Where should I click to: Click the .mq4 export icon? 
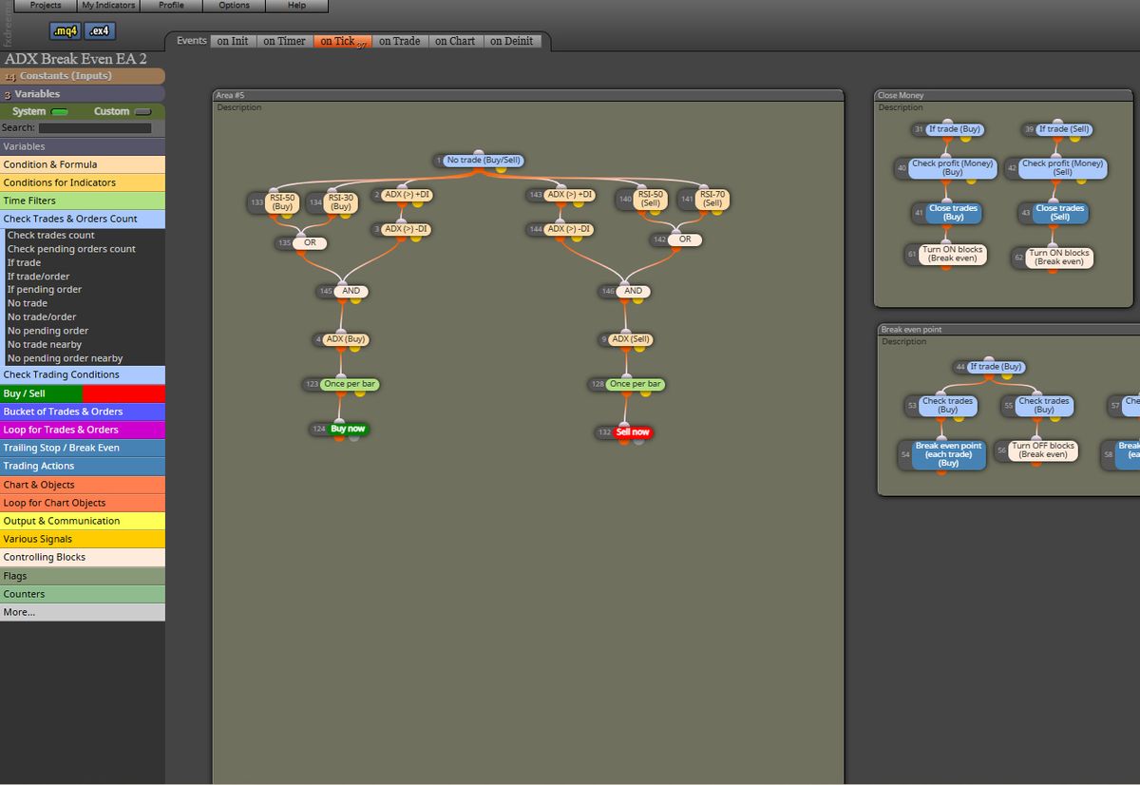point(65,31)
